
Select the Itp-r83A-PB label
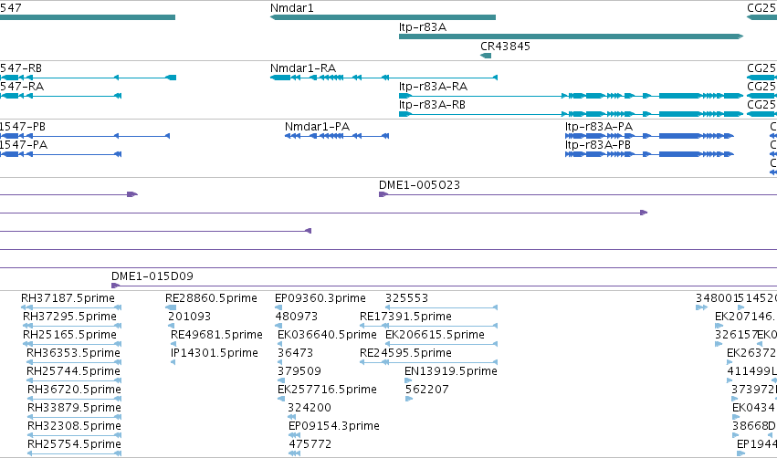pyautogui.click(x=598, y=144)
